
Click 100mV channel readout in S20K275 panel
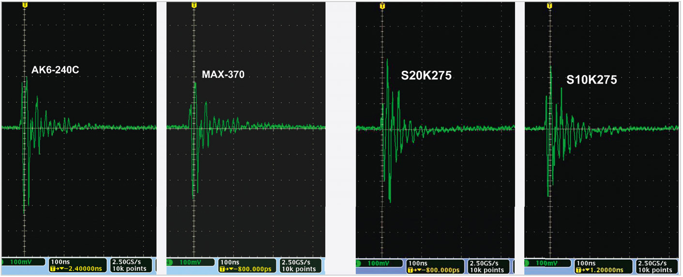click(x=379, y=263)
